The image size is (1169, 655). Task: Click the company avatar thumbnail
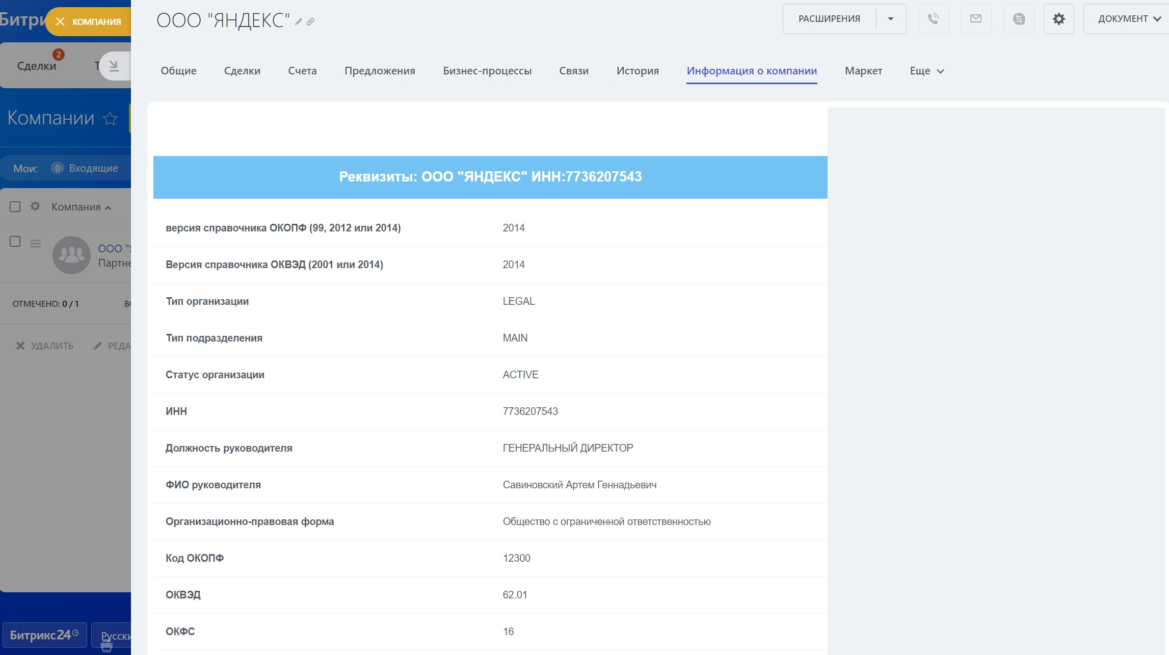point(71,255)
